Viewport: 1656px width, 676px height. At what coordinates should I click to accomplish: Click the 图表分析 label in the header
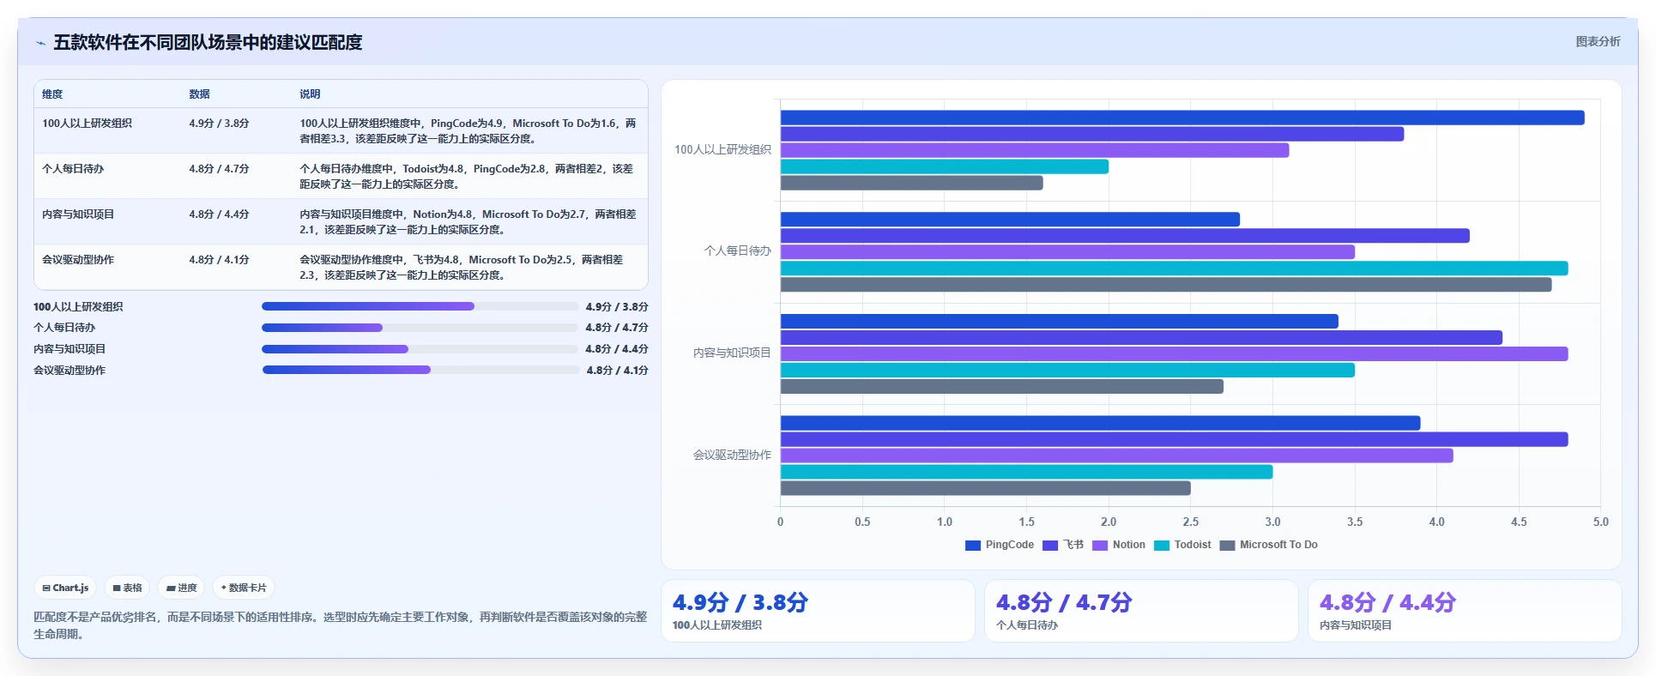pyautogui.click(x=1598, y=41)
